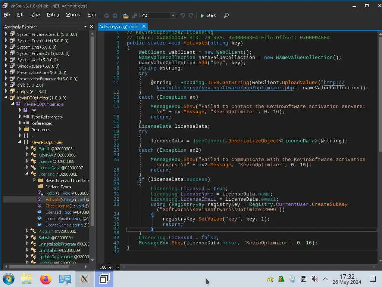The width and height of the screenshot is (382, 287).
Task: Click the UploadValues method reference
Action: 300,83
